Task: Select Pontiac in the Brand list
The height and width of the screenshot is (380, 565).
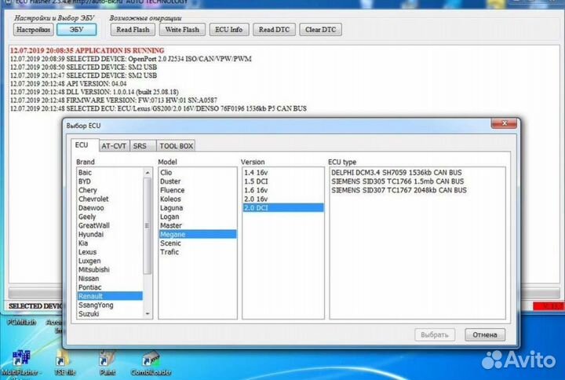Action: click(110, 287)
